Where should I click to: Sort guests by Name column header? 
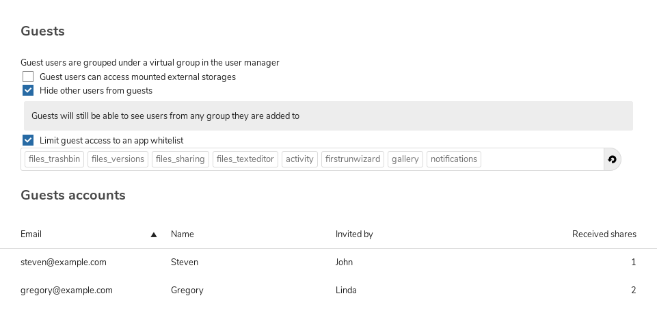[x=183, y=234]
